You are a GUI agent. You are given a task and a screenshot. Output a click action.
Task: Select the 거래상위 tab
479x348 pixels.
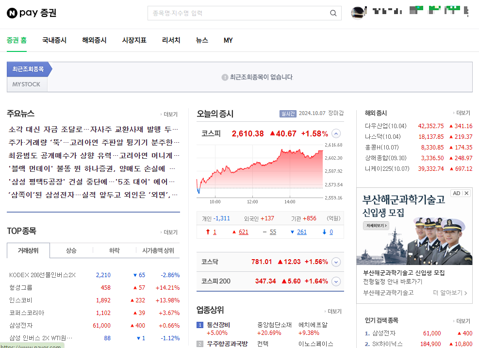pos(28,250)
